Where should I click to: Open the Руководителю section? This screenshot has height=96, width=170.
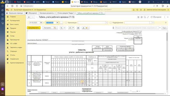[x=15, y=21]
